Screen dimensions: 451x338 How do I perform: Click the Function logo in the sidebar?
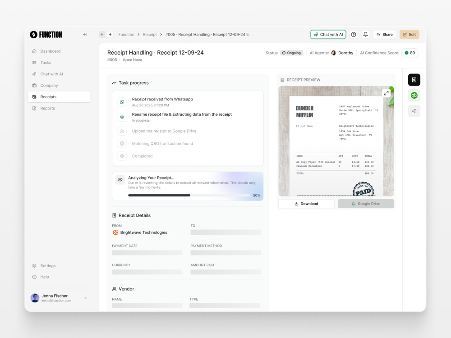coord(46,35)
